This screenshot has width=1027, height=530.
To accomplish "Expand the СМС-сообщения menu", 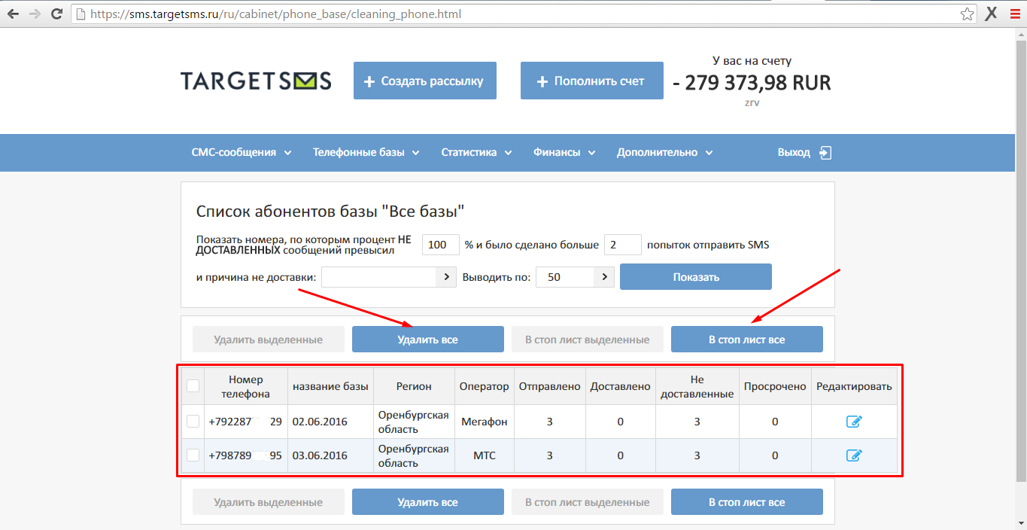I will click(x=242, y=152).
